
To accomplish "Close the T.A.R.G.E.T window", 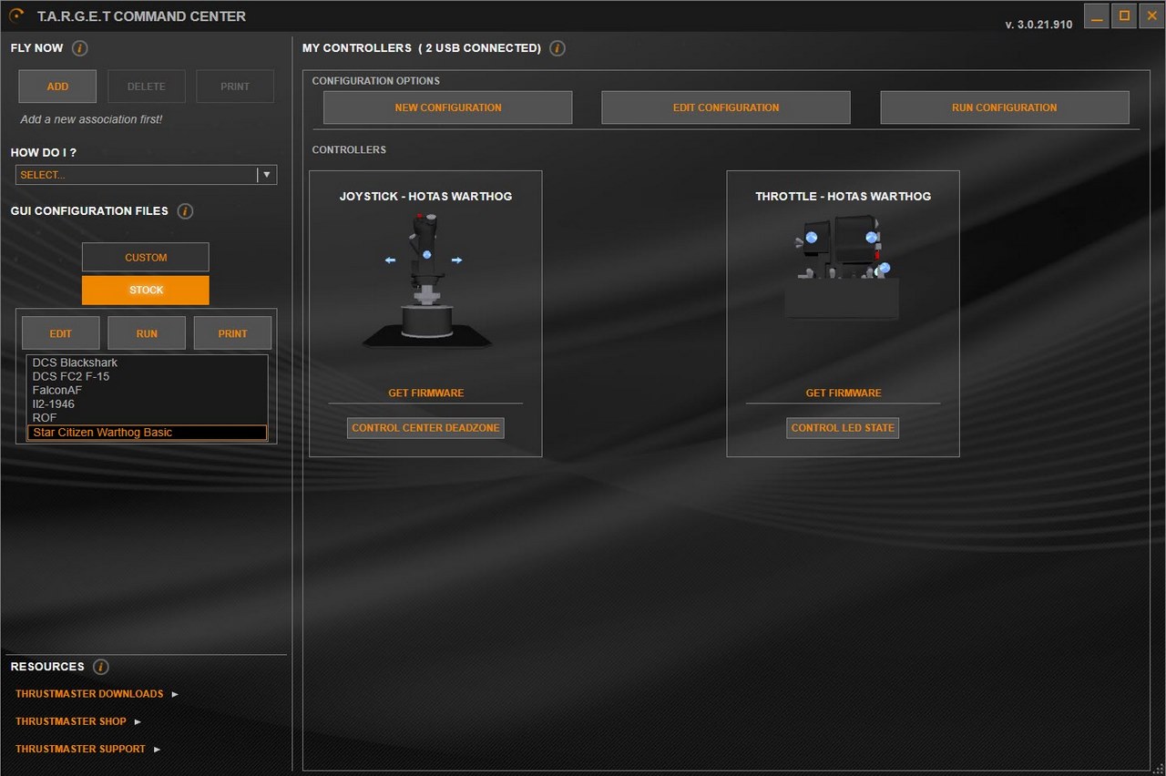I will point(1151,15).
